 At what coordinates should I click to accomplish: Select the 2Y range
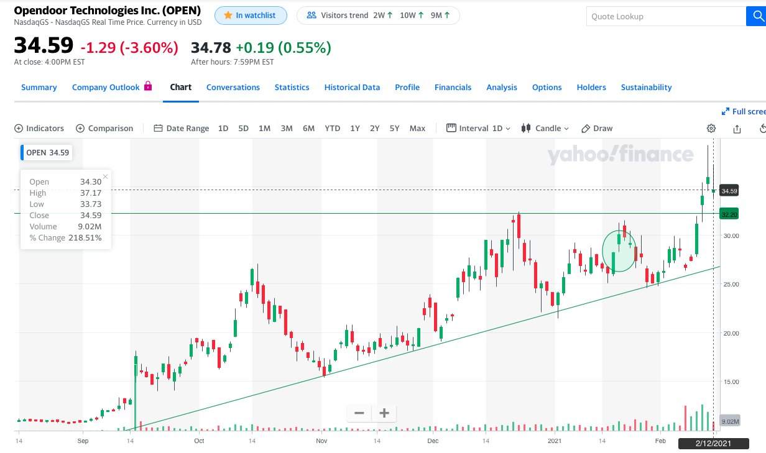click(374, 129)
